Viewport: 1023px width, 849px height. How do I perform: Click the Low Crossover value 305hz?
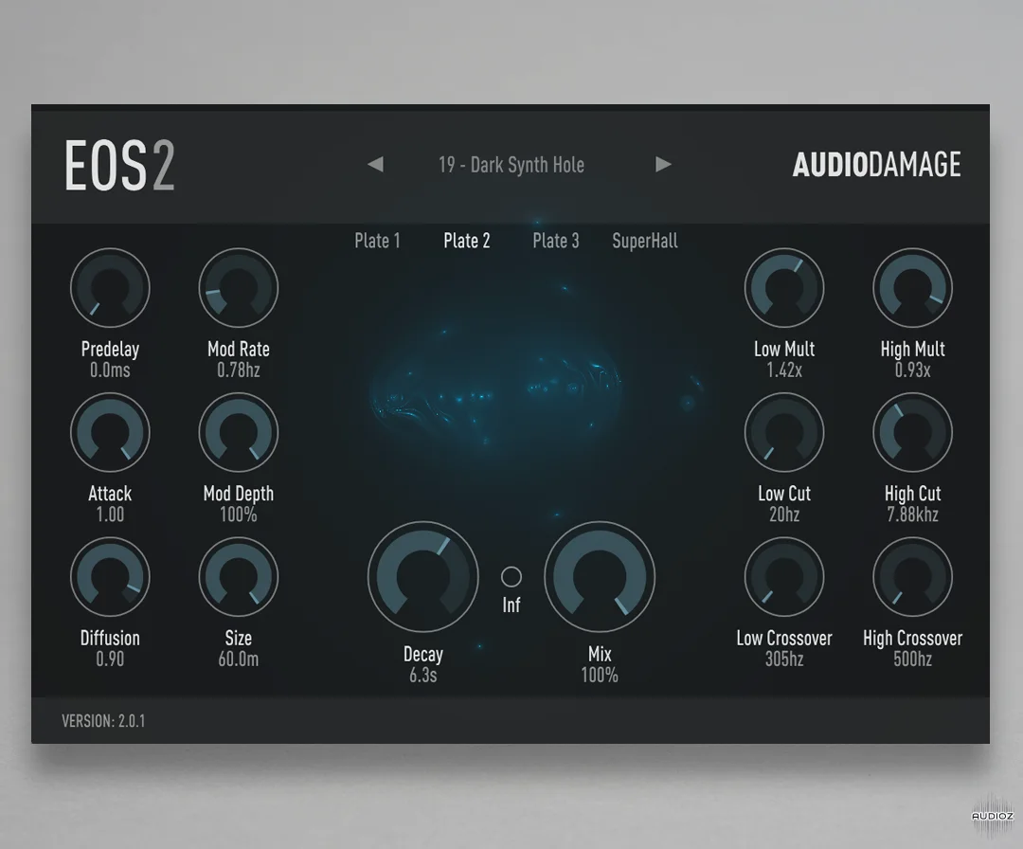pyautogui.click(x=784, y=659)
